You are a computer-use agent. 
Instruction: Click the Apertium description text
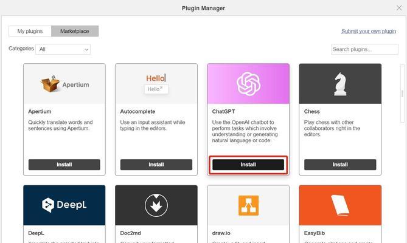click(60, 125)
